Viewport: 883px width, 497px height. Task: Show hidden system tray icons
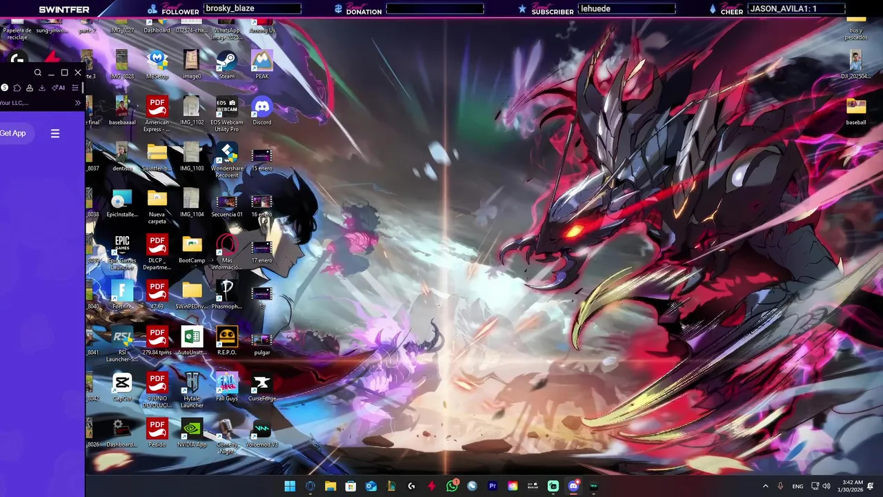[765, 487]
